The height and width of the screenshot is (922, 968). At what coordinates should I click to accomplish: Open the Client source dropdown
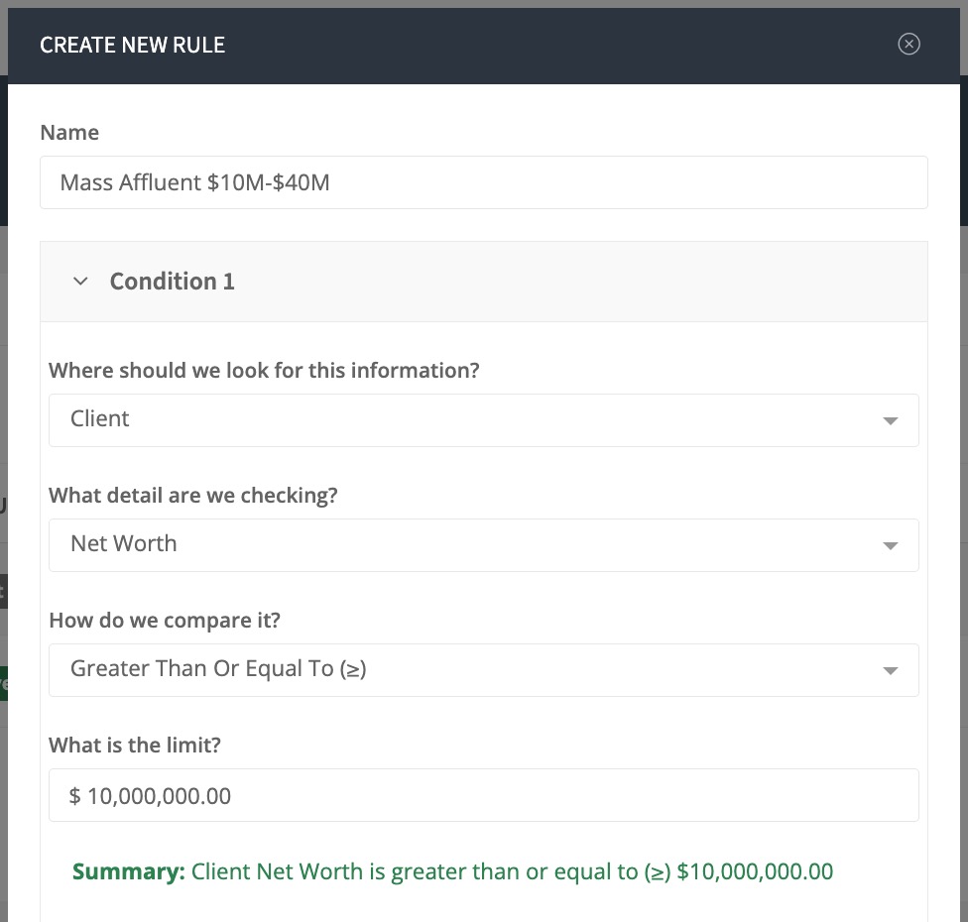(x=483, y=420)
